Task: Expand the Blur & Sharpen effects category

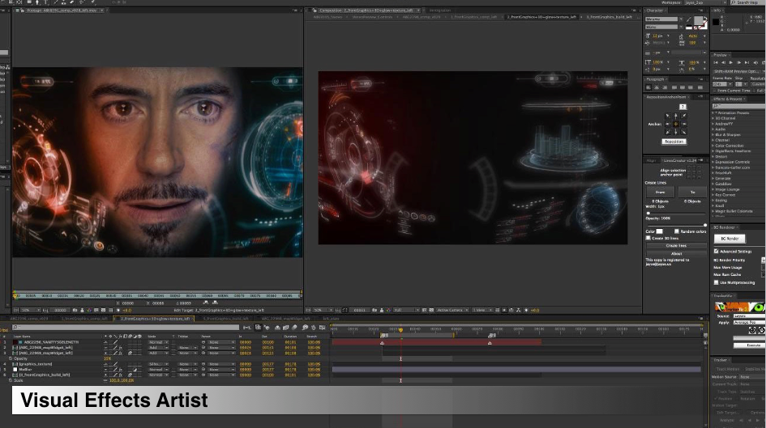Action: (713, 134)
